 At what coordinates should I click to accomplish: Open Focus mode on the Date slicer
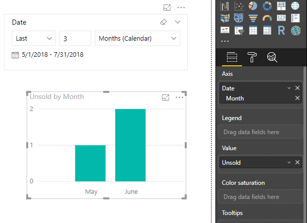point(167,8)
